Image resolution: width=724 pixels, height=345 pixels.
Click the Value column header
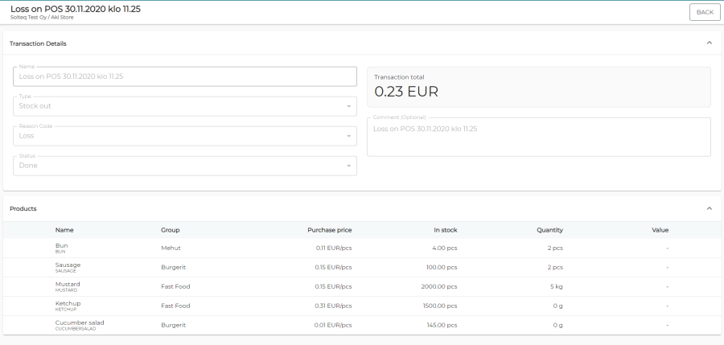point(660,230)
